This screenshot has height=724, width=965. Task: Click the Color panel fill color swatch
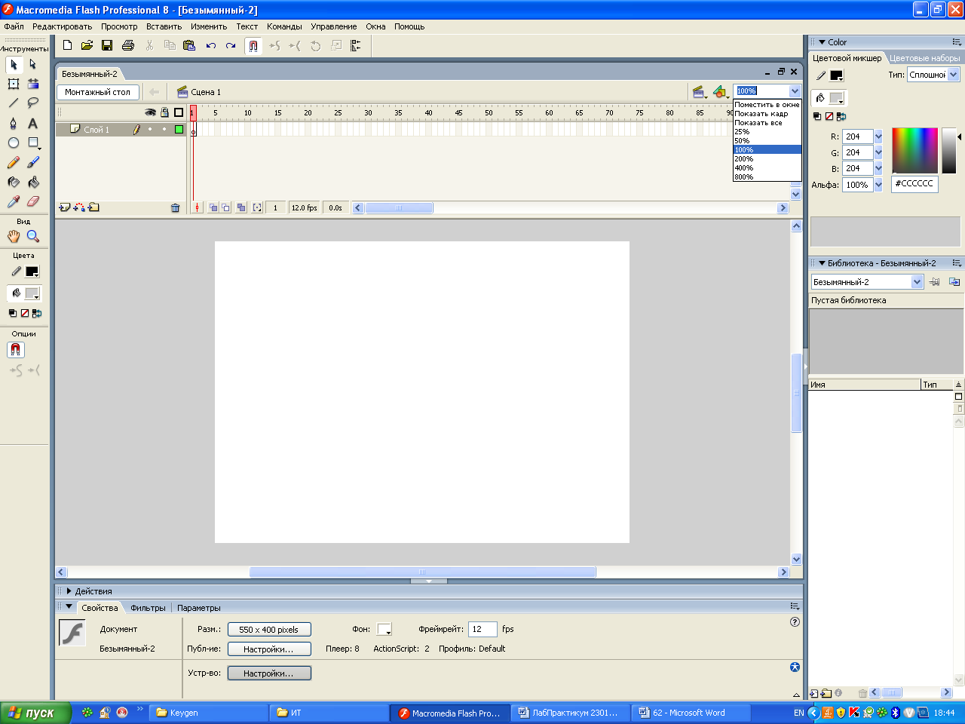(x=836, y=98)
